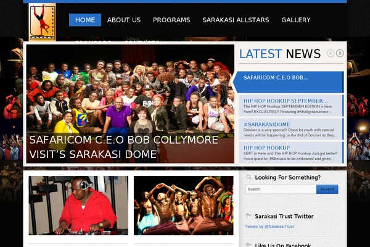370x247 pixels.
Task: Open the PROGRAMS menu
Action: pyautogui.click(x=171, y=20)
